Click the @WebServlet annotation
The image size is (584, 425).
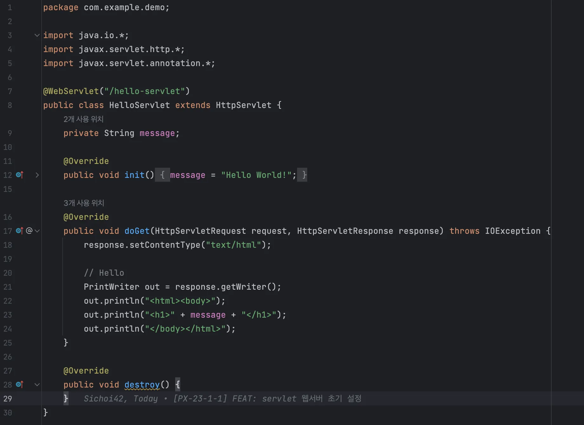click(x=71, y=91)
